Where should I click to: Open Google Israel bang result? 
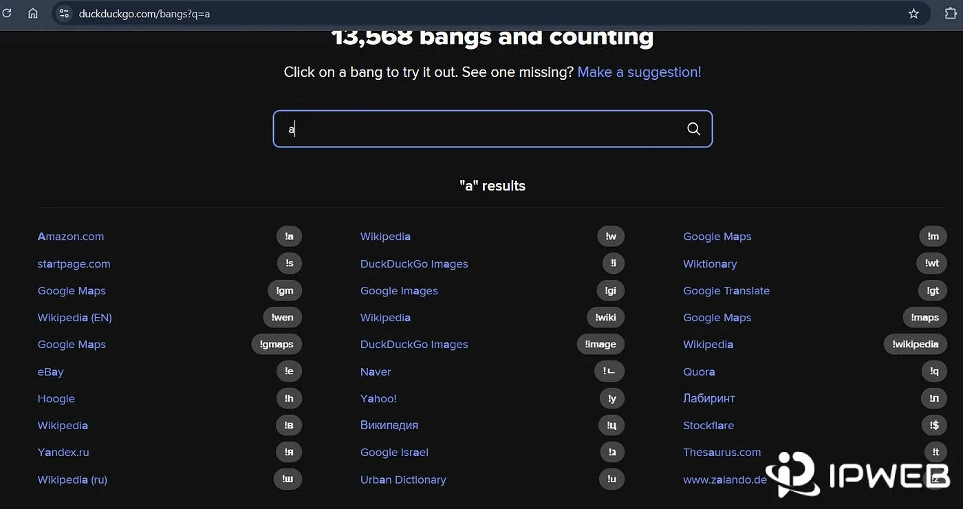394,453
